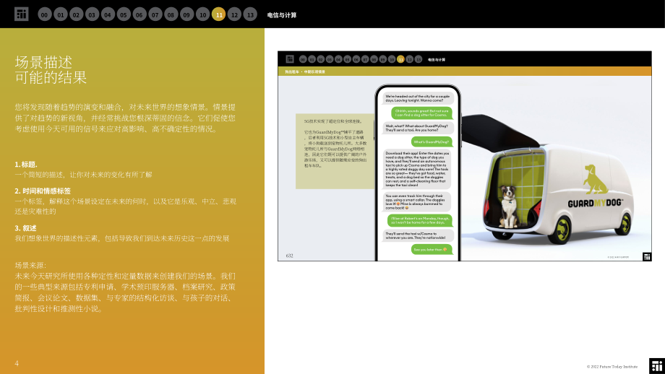Viewport: 665px width, 374px height.
Task: Click the page number 4
Action: coord(17,363)
